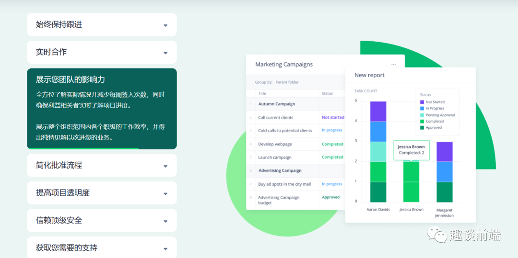Click the Pending Approval legend swatch

point(422,115)
